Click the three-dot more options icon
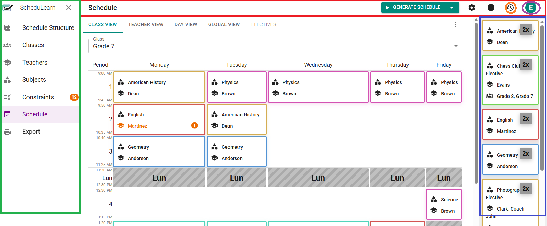This screenshot has height=226, width=547. (456, 25)
